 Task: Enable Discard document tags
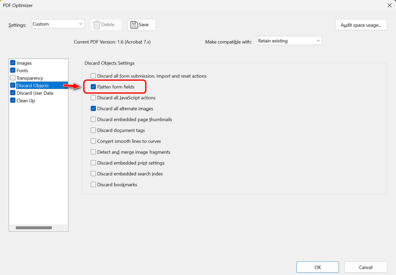pyautogui.click(x=93, y=130)
